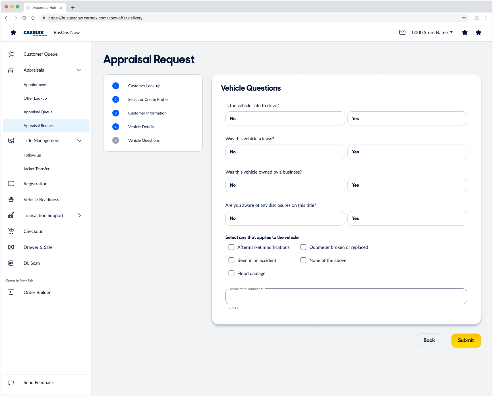Click the Associate's comments text field
Screen dimensions: 493x396
click(346, 296)
